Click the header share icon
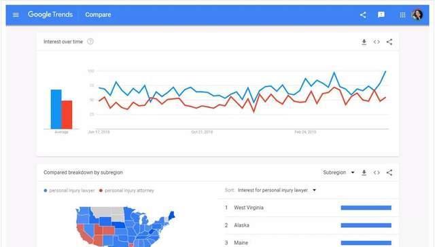Screen dimensions: 435x247 [363, 15]
